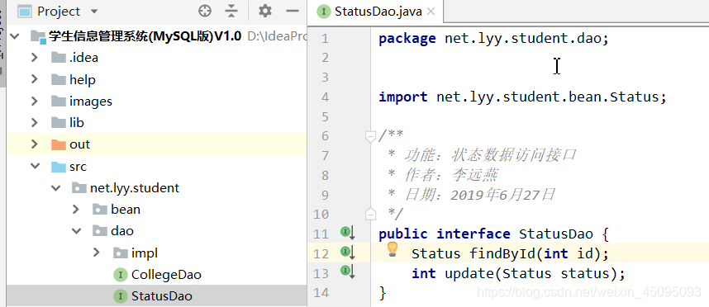Image resolution: width=709 pixels, height=307 pixels.
Task: Collapse the src folder arrow
Action: [35, 166]
